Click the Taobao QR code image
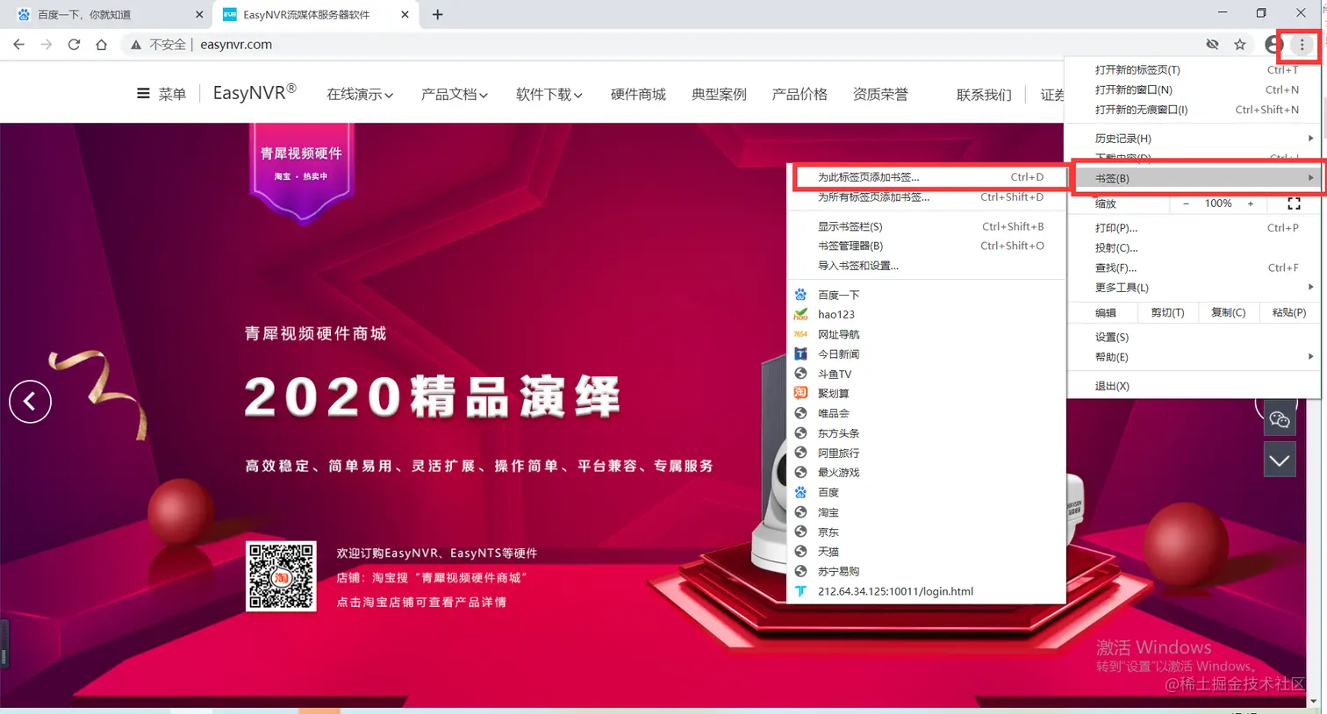1327x714 pixels. (x=281, y=576)
